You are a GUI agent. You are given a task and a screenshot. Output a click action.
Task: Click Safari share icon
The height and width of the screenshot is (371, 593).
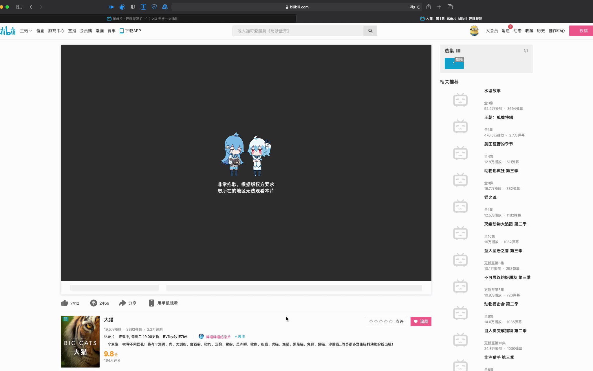click(429, 7)
